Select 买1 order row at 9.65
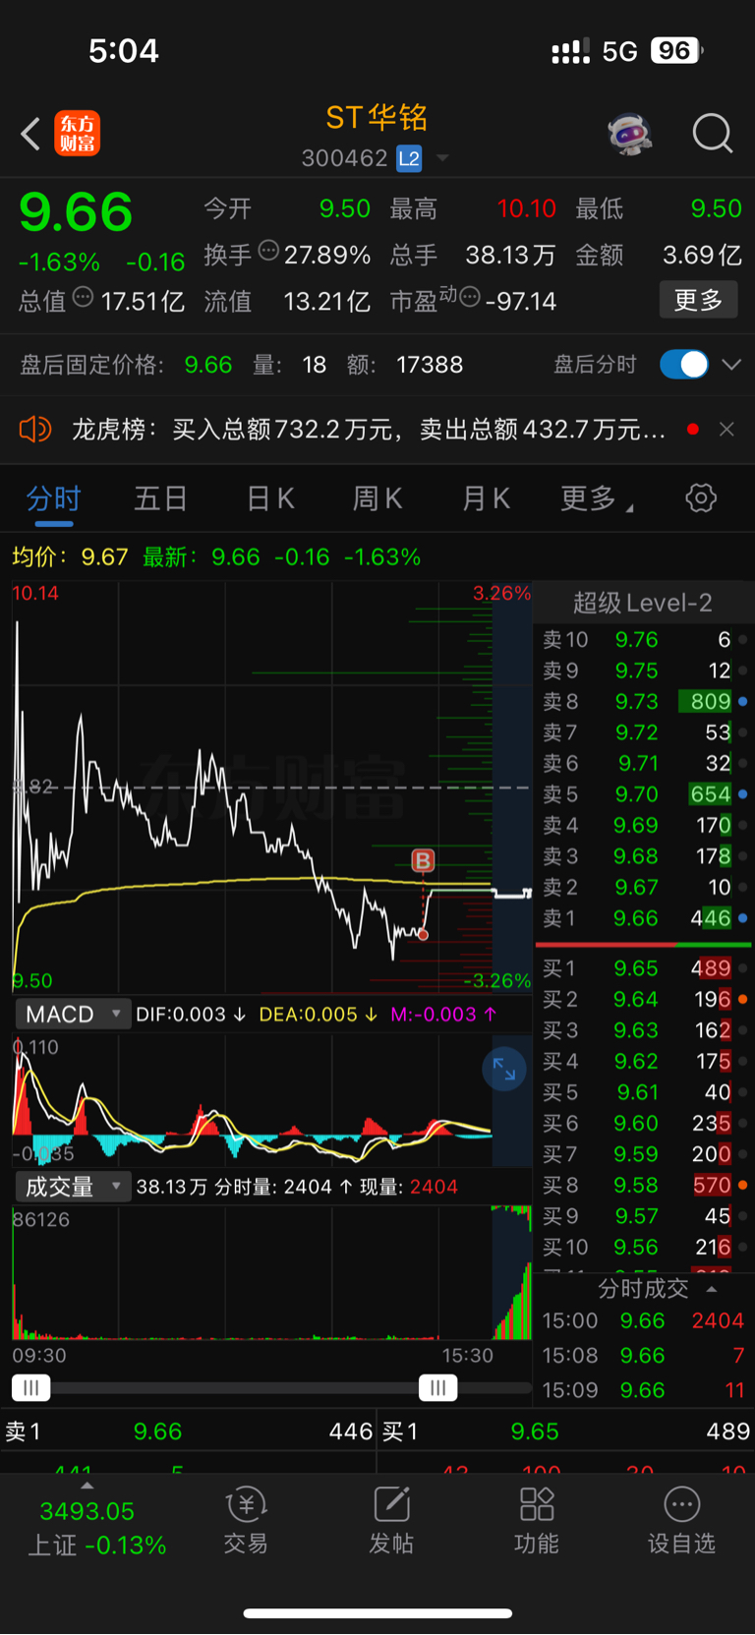 click(645, 968)
